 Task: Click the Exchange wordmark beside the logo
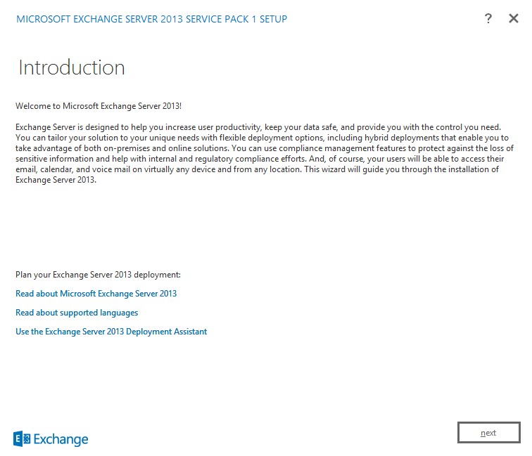[61, 440]
